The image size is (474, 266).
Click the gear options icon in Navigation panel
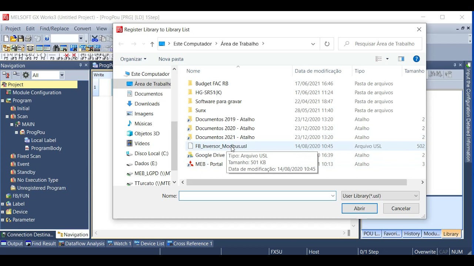pyautogui.click(x=26, y=75)
